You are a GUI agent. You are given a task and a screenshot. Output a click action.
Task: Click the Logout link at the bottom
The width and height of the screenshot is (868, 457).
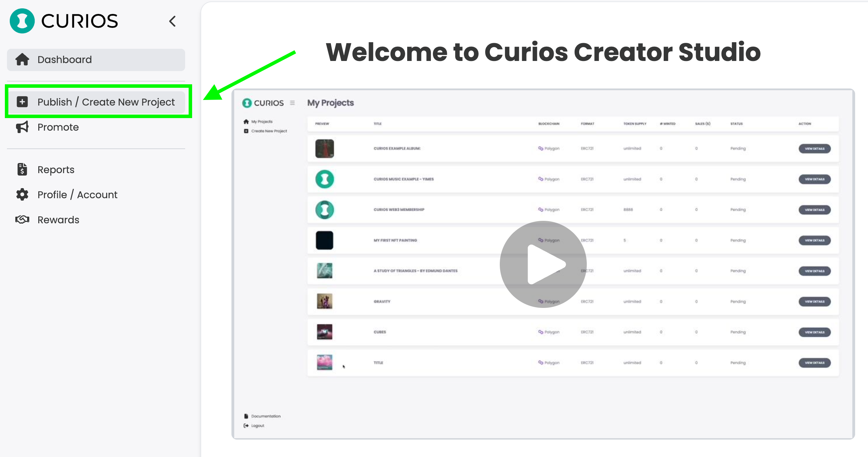click(257, 425)
